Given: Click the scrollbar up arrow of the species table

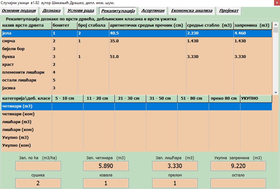Looking at the screenshot, I should pos(276,25).
